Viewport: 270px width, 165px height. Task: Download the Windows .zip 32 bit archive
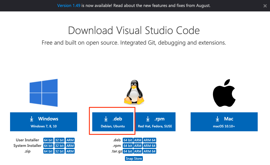pyautogui.click(x=60, y=151)
